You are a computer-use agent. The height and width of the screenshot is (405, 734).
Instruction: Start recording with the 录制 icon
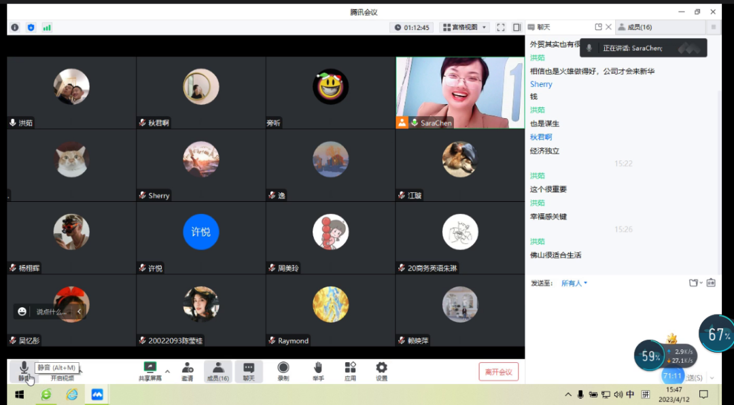[283, 370]
